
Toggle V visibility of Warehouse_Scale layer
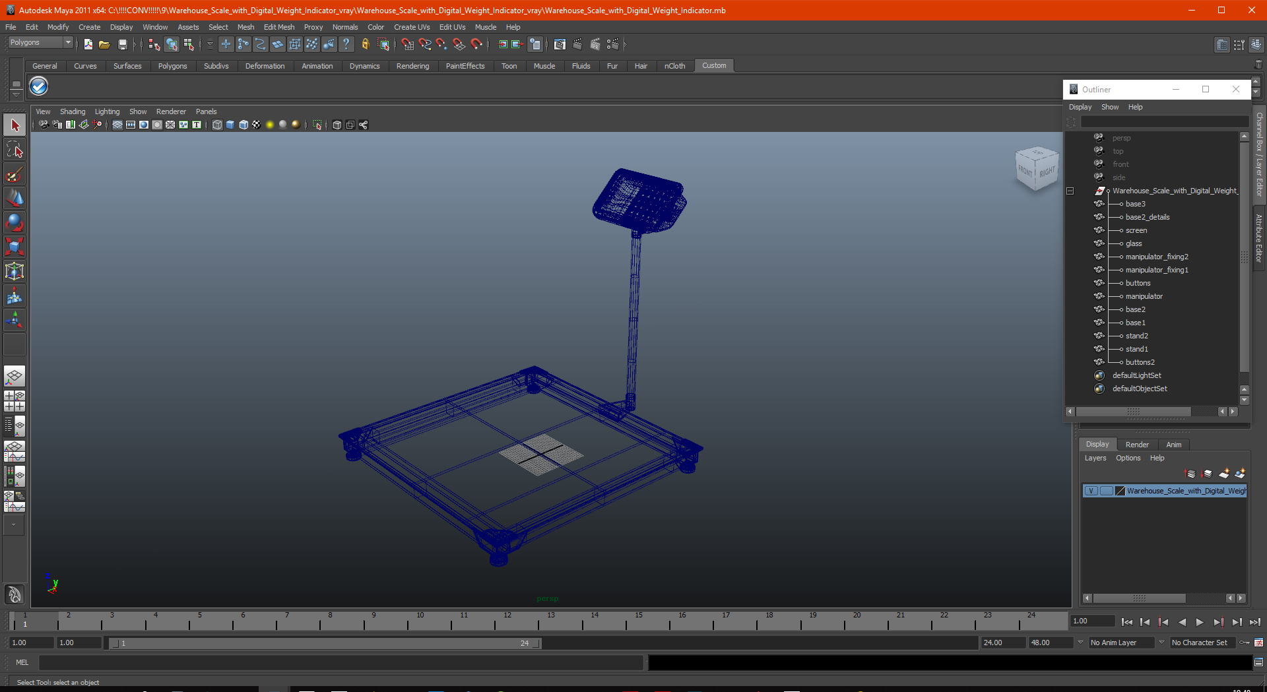(x=1091, y=491)
